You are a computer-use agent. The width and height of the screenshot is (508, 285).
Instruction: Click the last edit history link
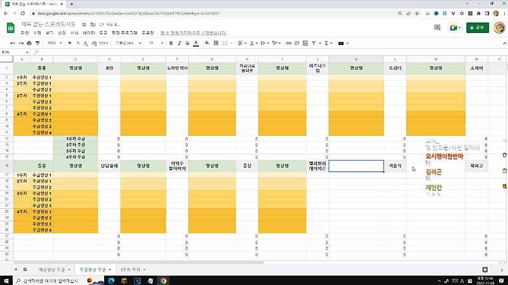pyautogui.click(x=194, y=33)
